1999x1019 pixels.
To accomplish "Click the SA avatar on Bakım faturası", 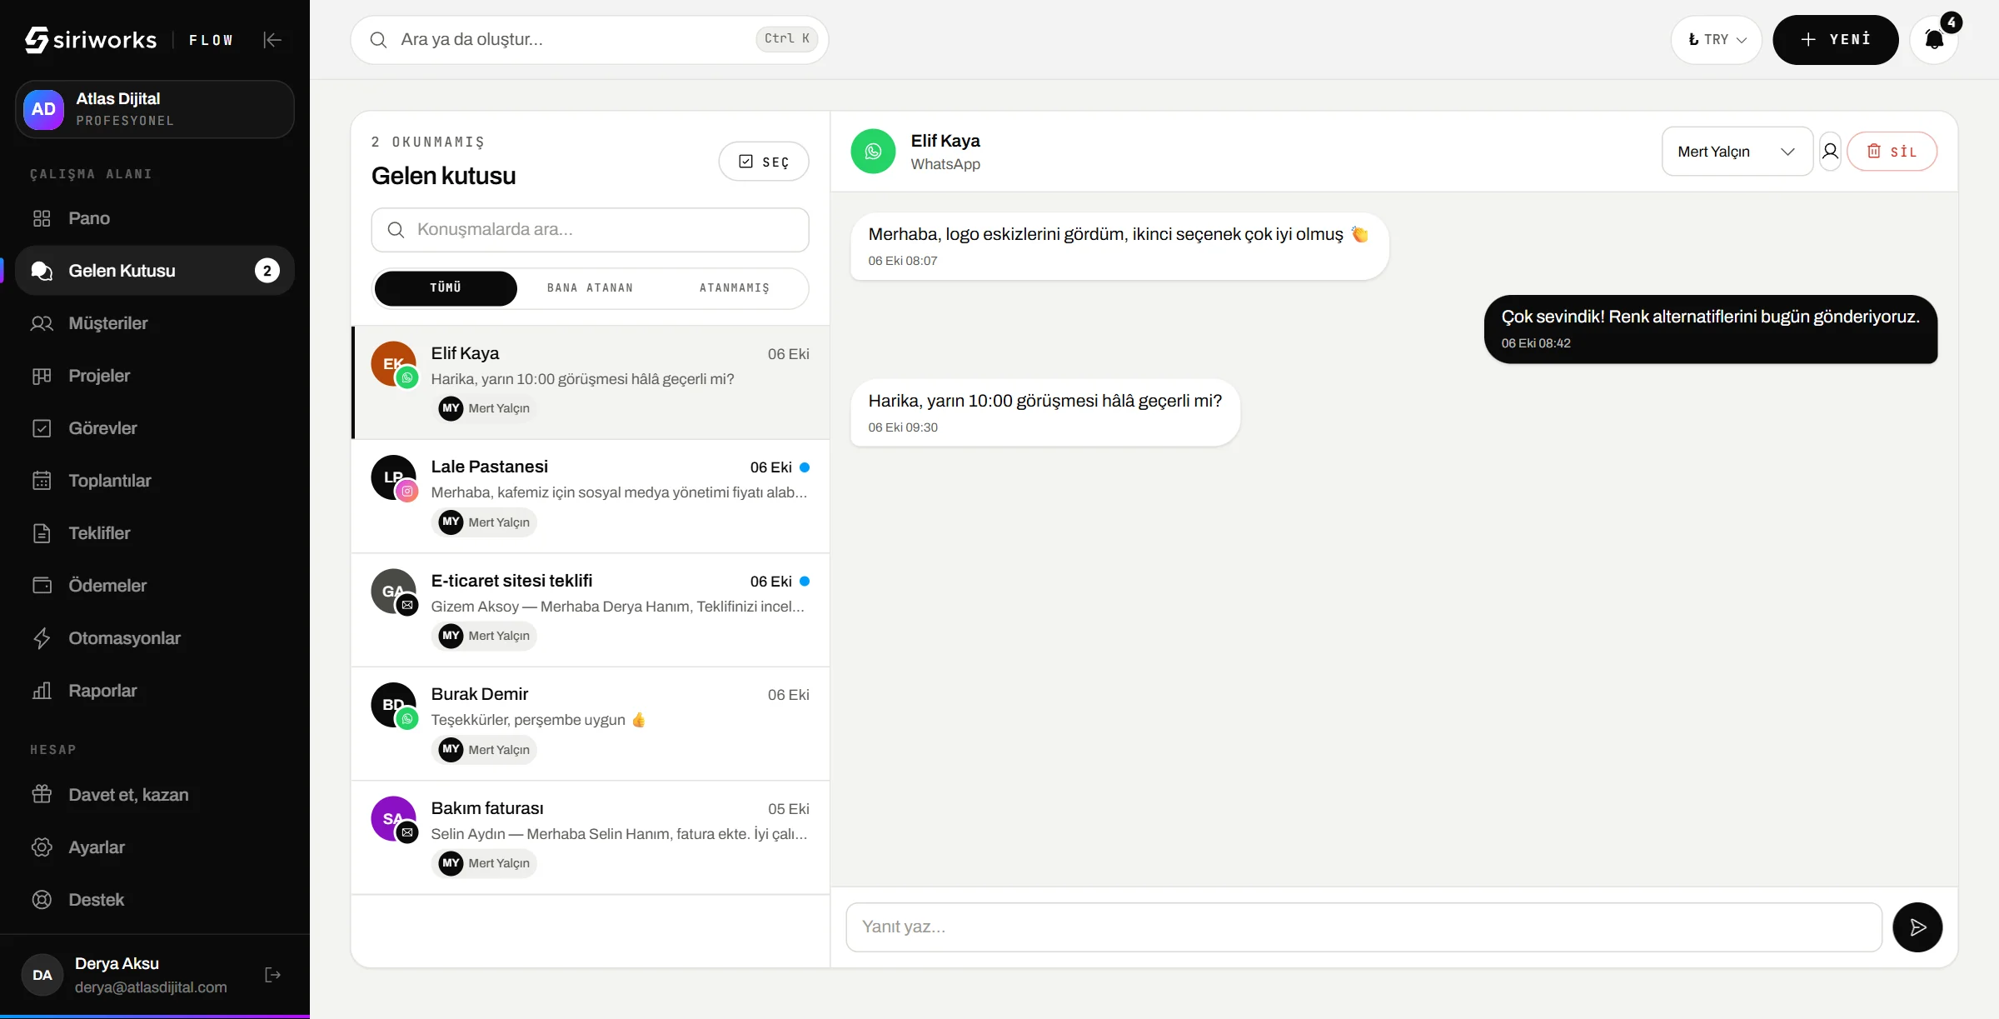I will 393,818.
